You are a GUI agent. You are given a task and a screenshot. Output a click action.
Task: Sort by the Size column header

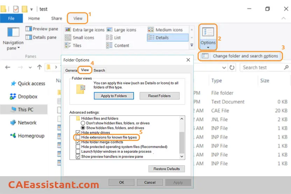coord(264,80)
